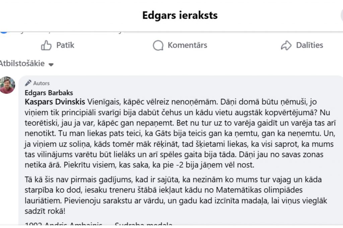Open the Kaspars Dvinskis mention link
The height and width of the screenshot is (228, 343).
click(x=55, y=101)
